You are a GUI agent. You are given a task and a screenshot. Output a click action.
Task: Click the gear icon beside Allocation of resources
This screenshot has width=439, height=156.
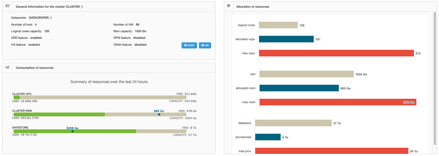228,6
